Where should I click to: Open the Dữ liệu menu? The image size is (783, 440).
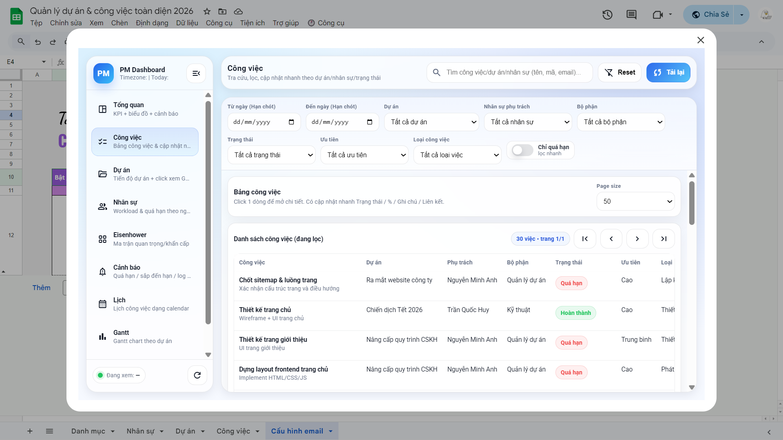(187, 23)
